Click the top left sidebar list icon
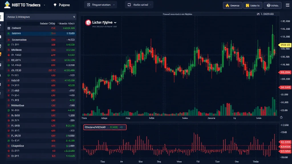This screenshot has height=164, width=292. click(1, 17)
